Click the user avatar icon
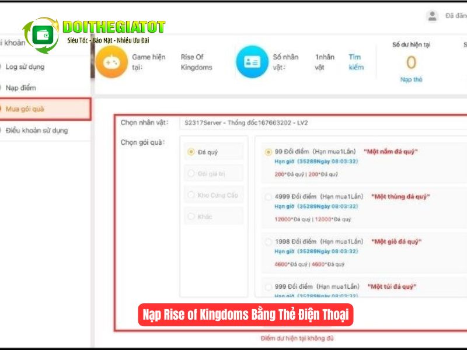This screenshot has width=467, height=350. (432, 16)
